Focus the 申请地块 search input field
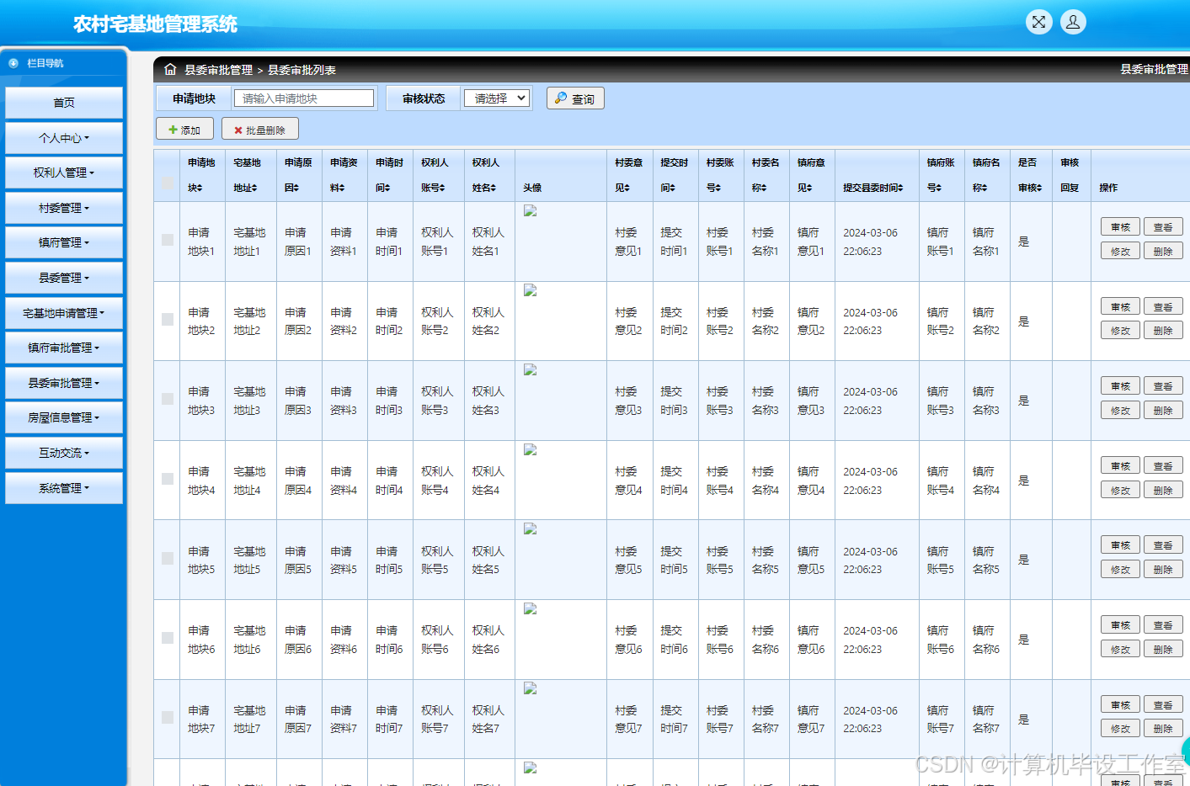1190x786 pixels. tap(304, 98)
